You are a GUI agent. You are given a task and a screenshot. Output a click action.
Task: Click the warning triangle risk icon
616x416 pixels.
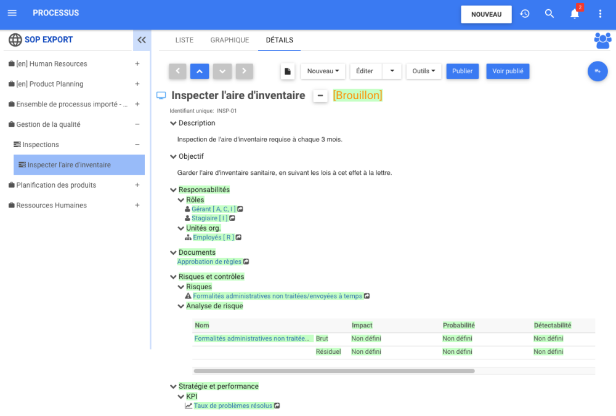188,296
